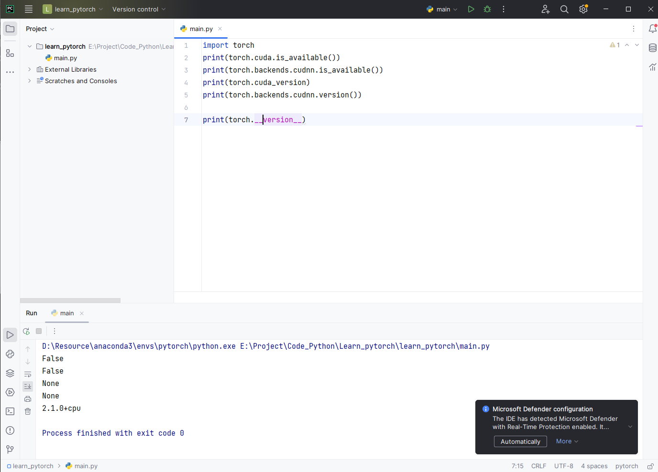This screenshot has width=658, height=472.
Task: Open the main run configuration dropdown
Action: (x=442, y=9)
